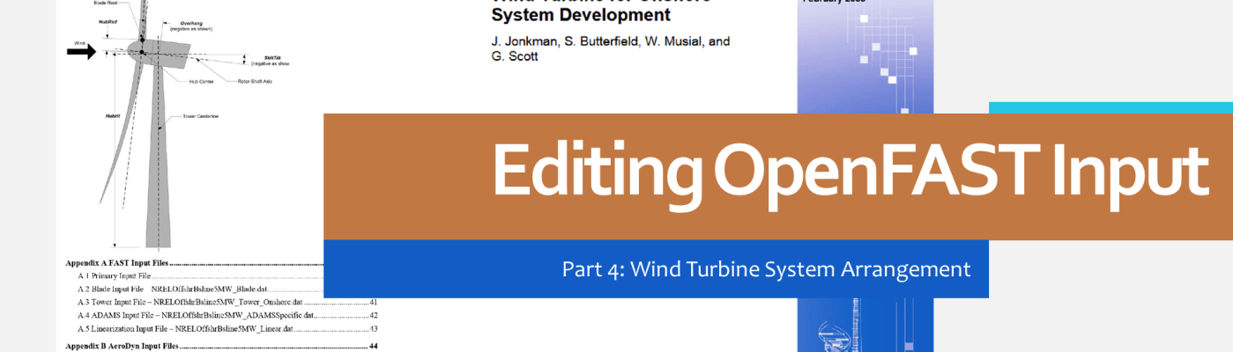Click the System Development report heading
1233x352 pixels.
pos(581,15)
